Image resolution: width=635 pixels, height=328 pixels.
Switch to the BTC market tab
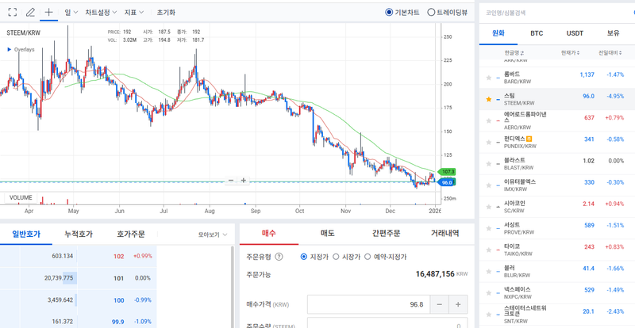point(537,33)
